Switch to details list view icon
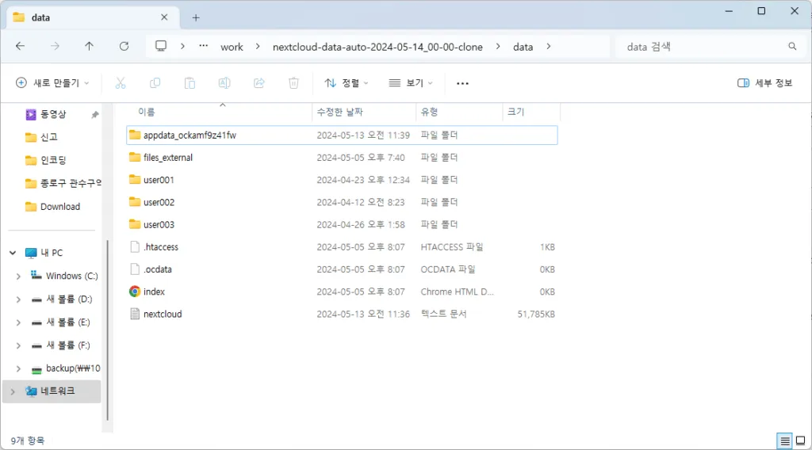 (x=784, y=440)
